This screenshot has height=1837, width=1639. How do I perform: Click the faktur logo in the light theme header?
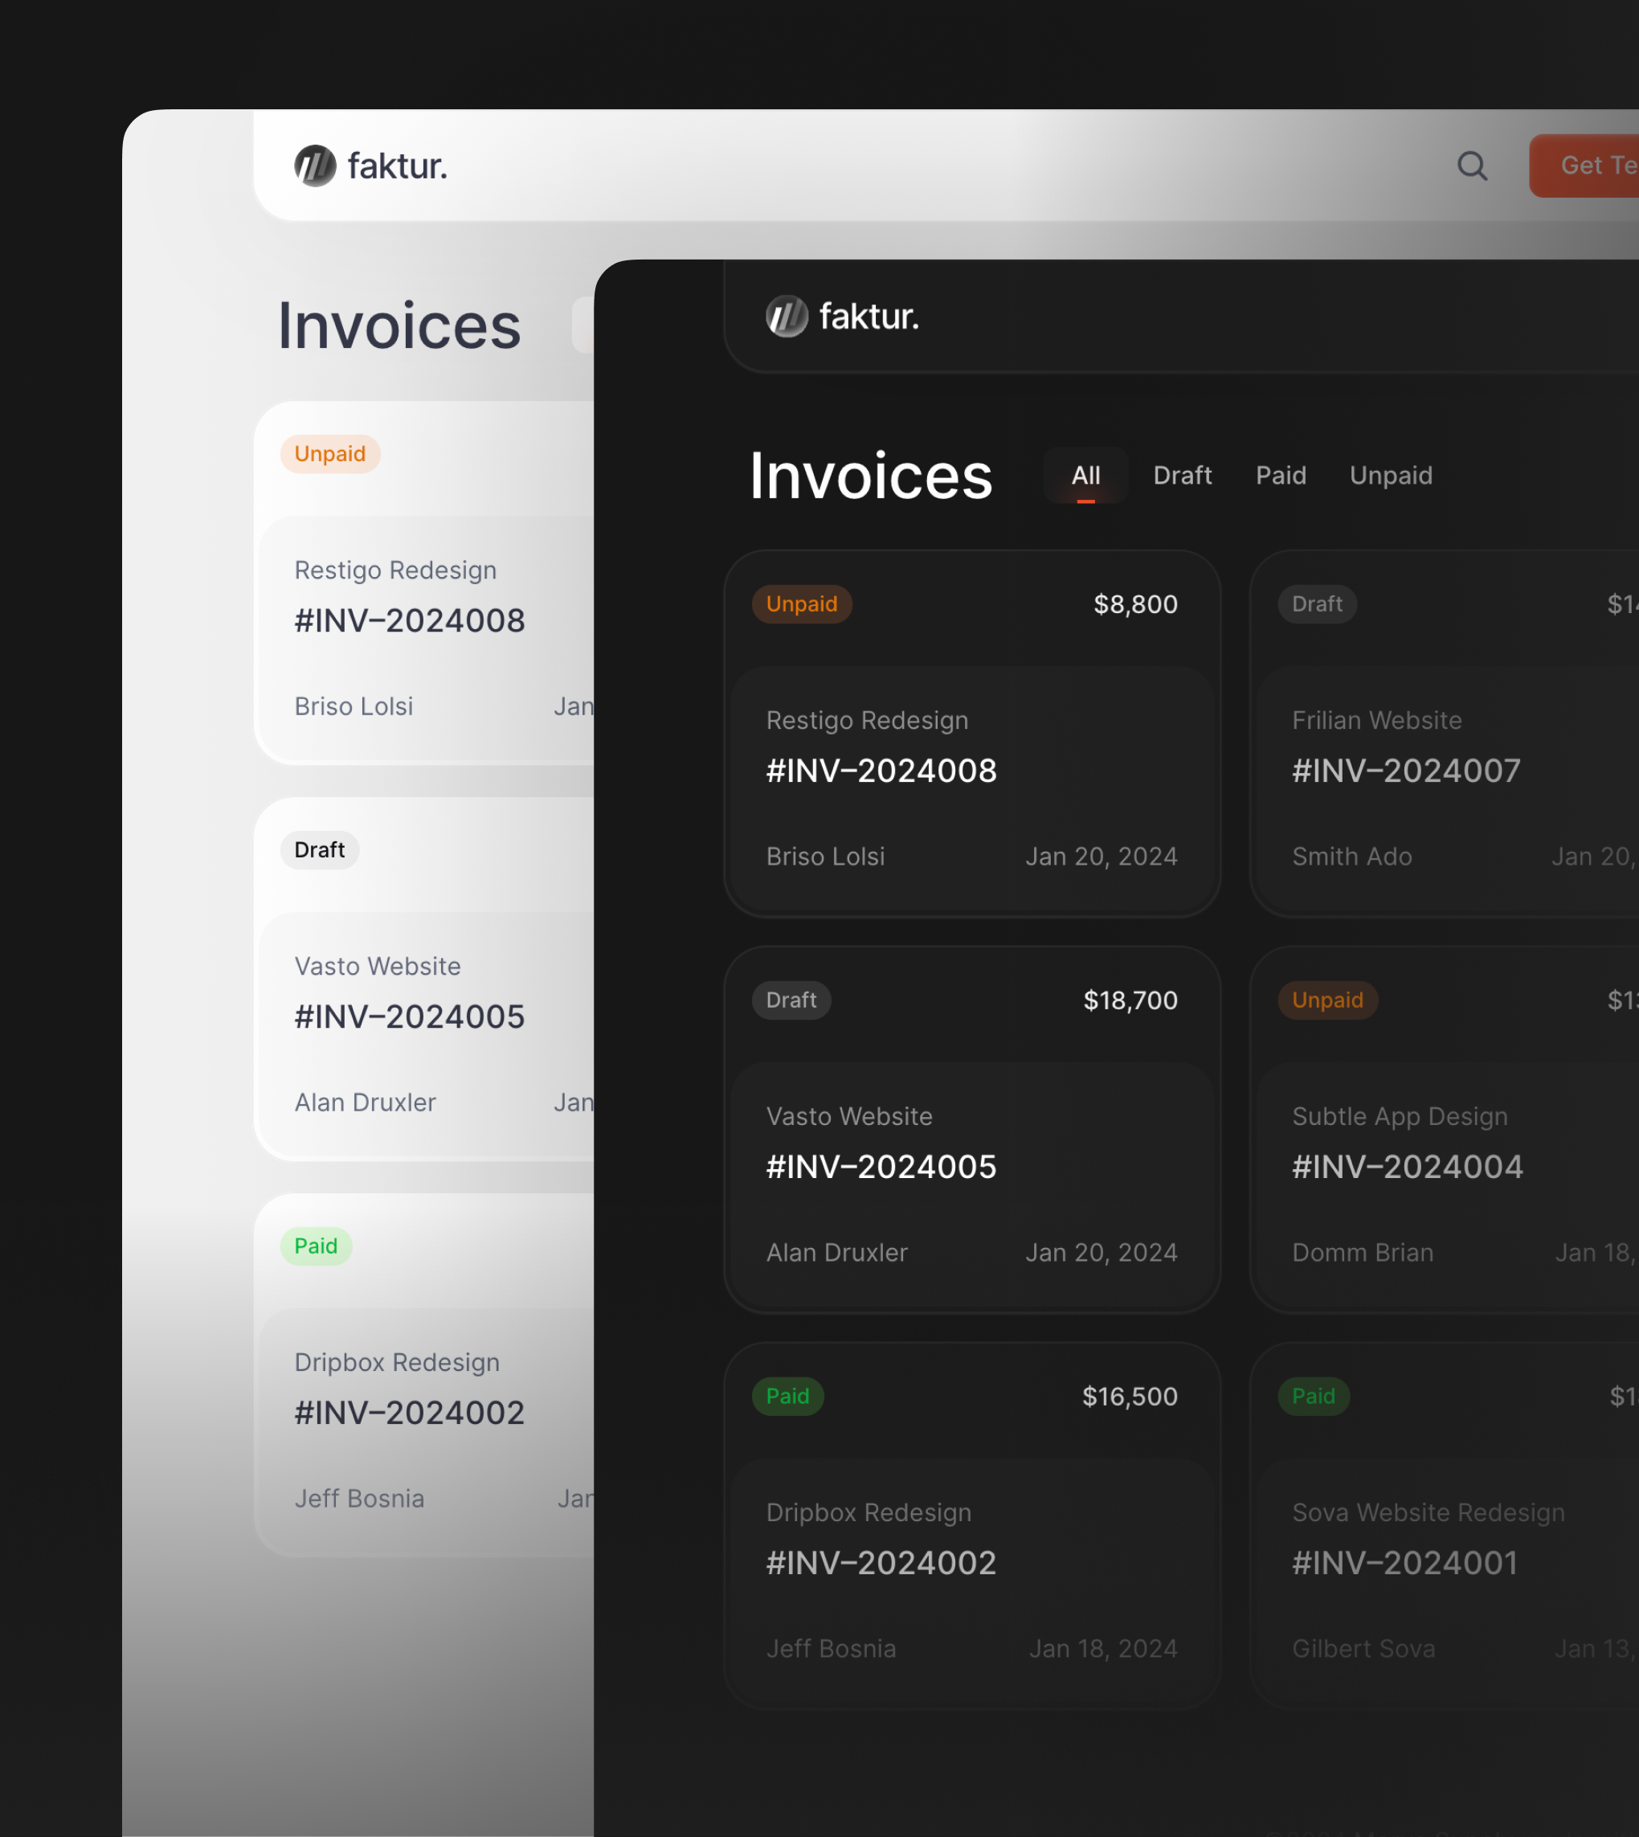point(370,166)
